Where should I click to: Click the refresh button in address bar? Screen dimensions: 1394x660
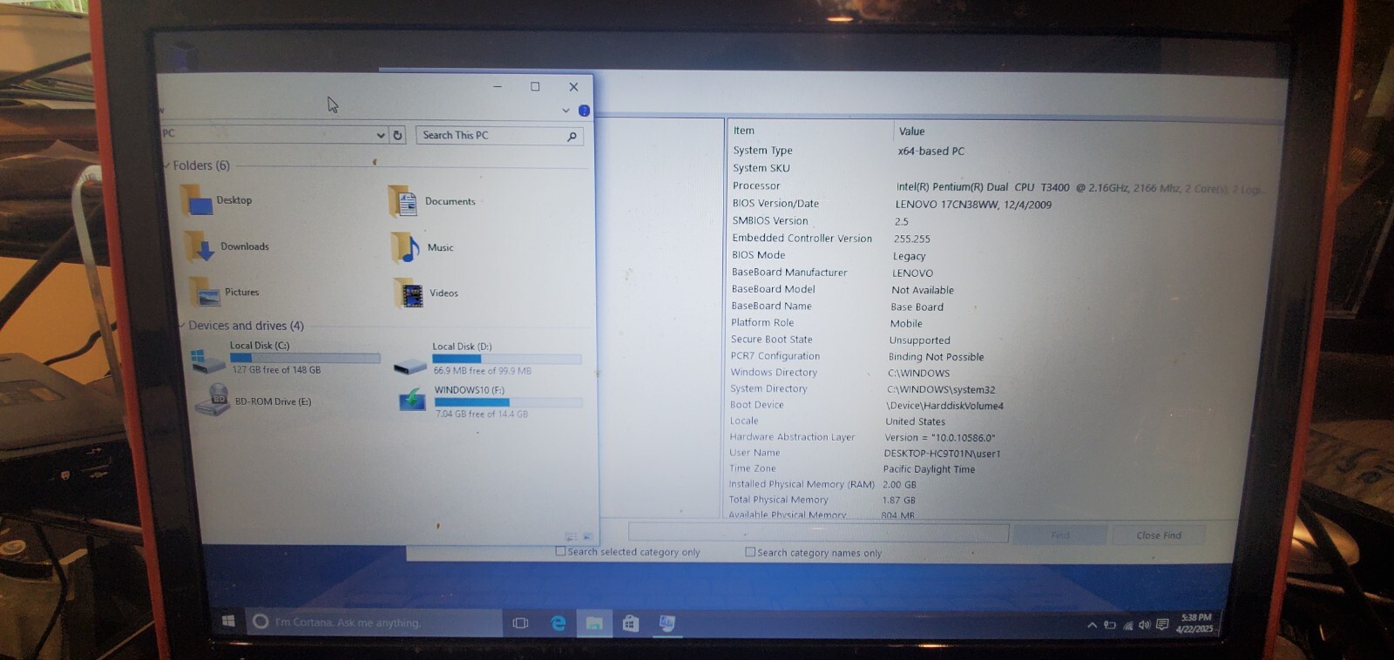click(x=397, y=135)
